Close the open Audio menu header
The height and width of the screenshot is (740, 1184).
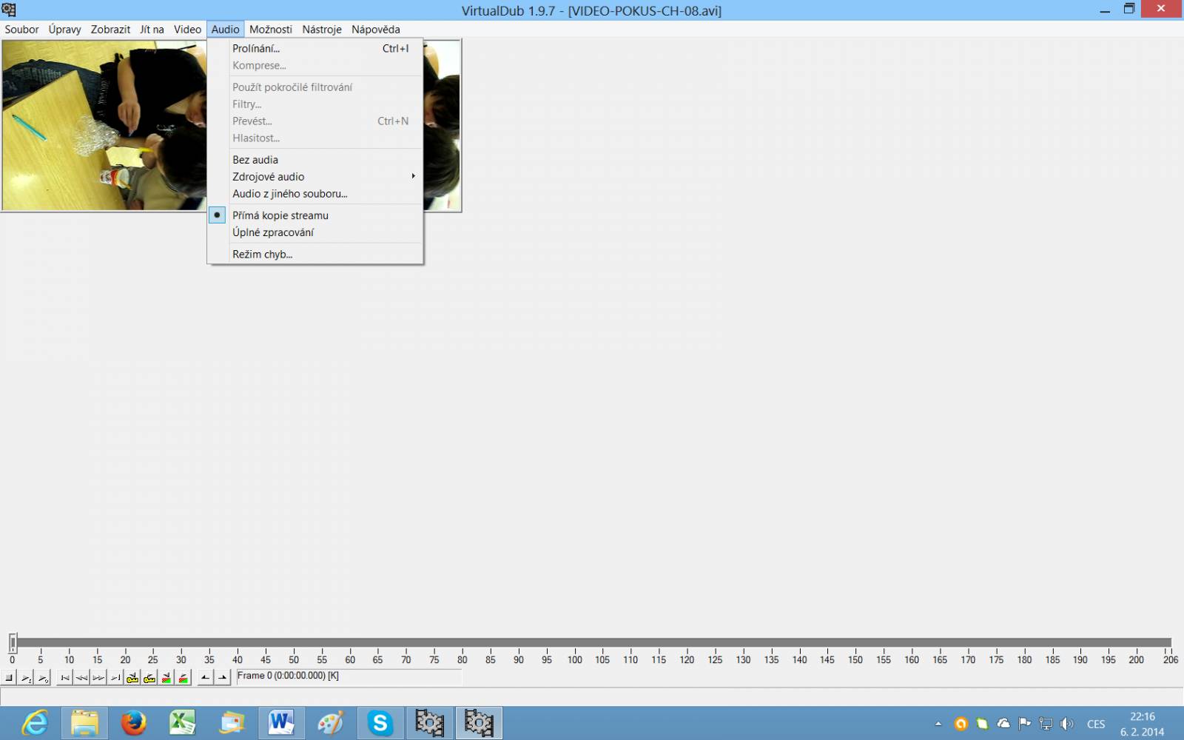pyautogui.click(x=226, y=30)
